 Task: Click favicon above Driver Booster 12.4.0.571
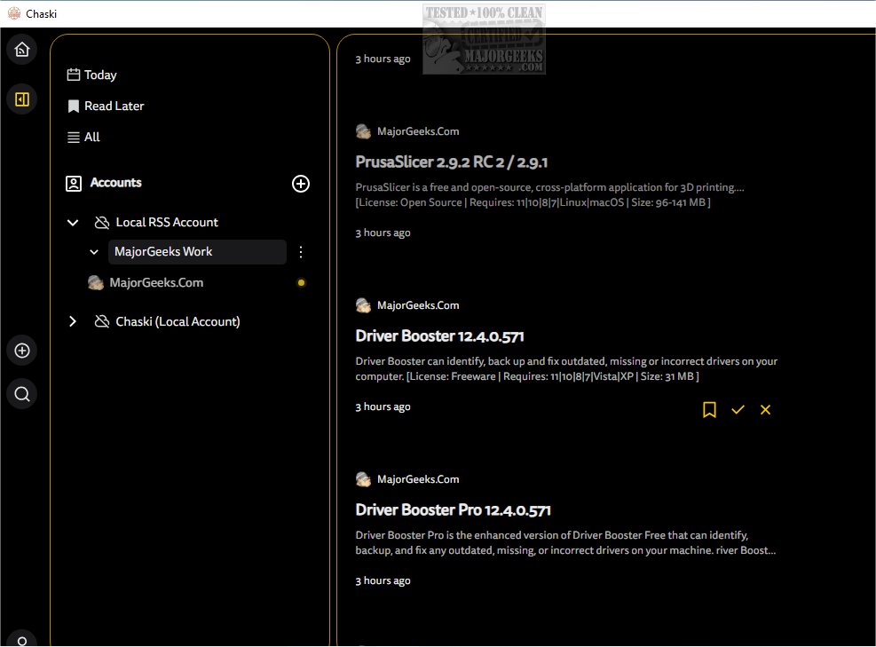click(363, 305)
